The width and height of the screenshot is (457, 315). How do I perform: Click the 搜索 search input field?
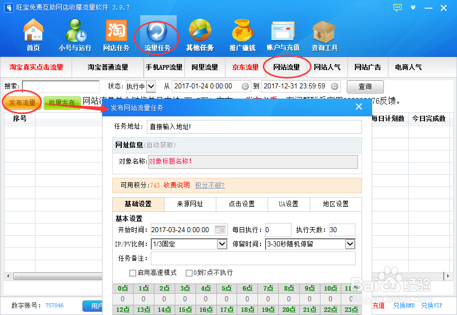[x=61, y=86]
